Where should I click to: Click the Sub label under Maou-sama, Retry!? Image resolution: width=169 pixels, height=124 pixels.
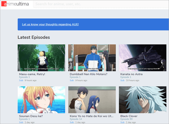click(x=21, y=80)
